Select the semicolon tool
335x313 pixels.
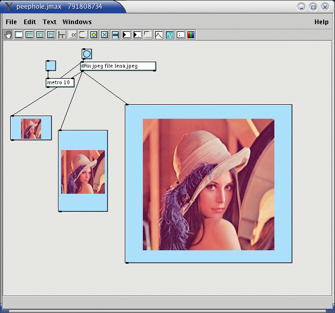(x=180, y=34)
